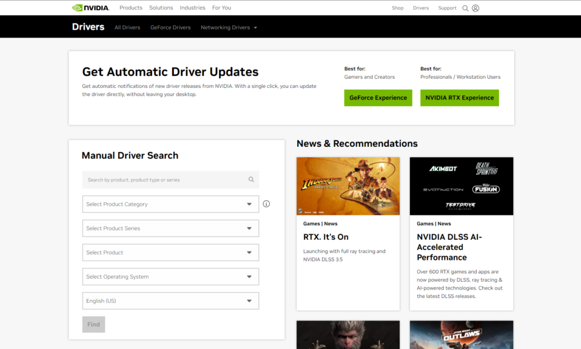
Task: Open Indiana Jones article thumbnail
Action: pyautogui.click(x=348, y=186)
